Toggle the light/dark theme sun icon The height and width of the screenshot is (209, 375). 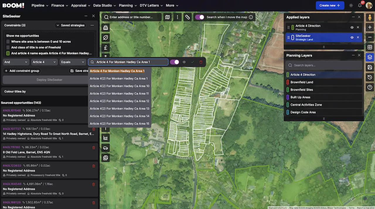pyautogui.click(x=351, y=5)
